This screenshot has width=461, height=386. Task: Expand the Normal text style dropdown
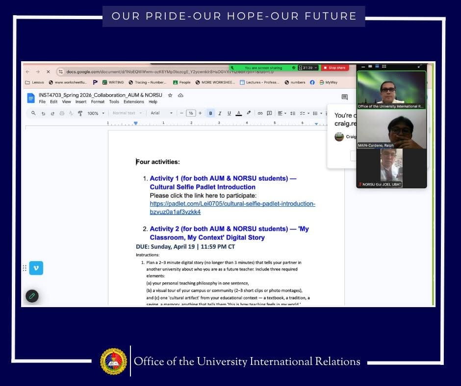(x=128, y=113)
